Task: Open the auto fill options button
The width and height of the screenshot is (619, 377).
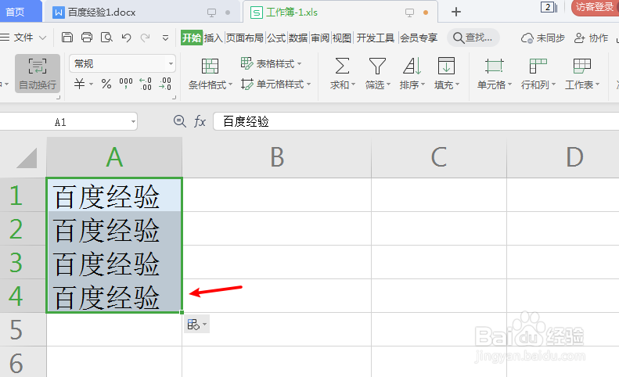Action: tap(196, 325)
